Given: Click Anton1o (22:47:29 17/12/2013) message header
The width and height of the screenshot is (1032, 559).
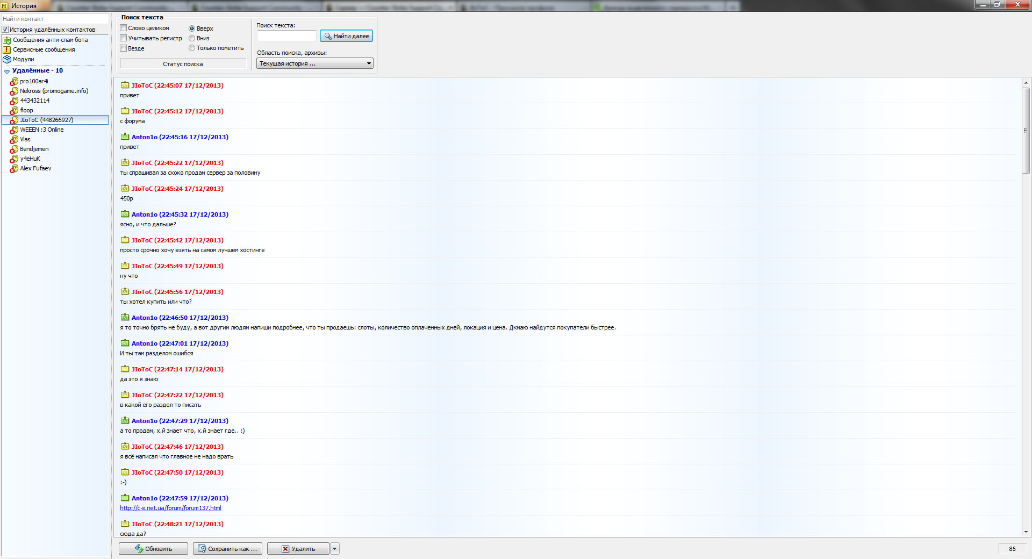Looking at the screenshot, I should [180, 421].
